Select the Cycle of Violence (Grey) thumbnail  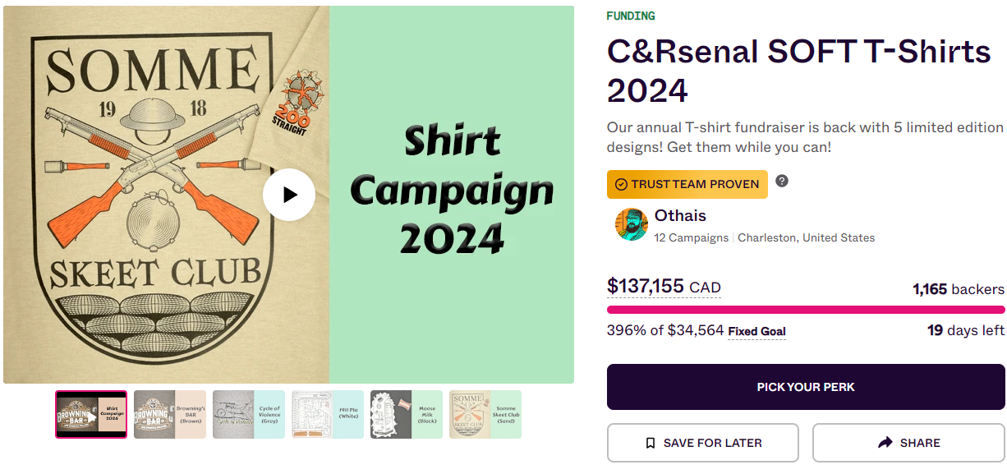pos(249,414)
